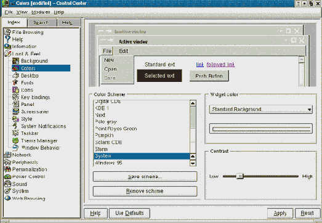The width and height of the screenshot is (322, 223).
Task: Click the 'followed link' in the preview
Action: [220, 65]
